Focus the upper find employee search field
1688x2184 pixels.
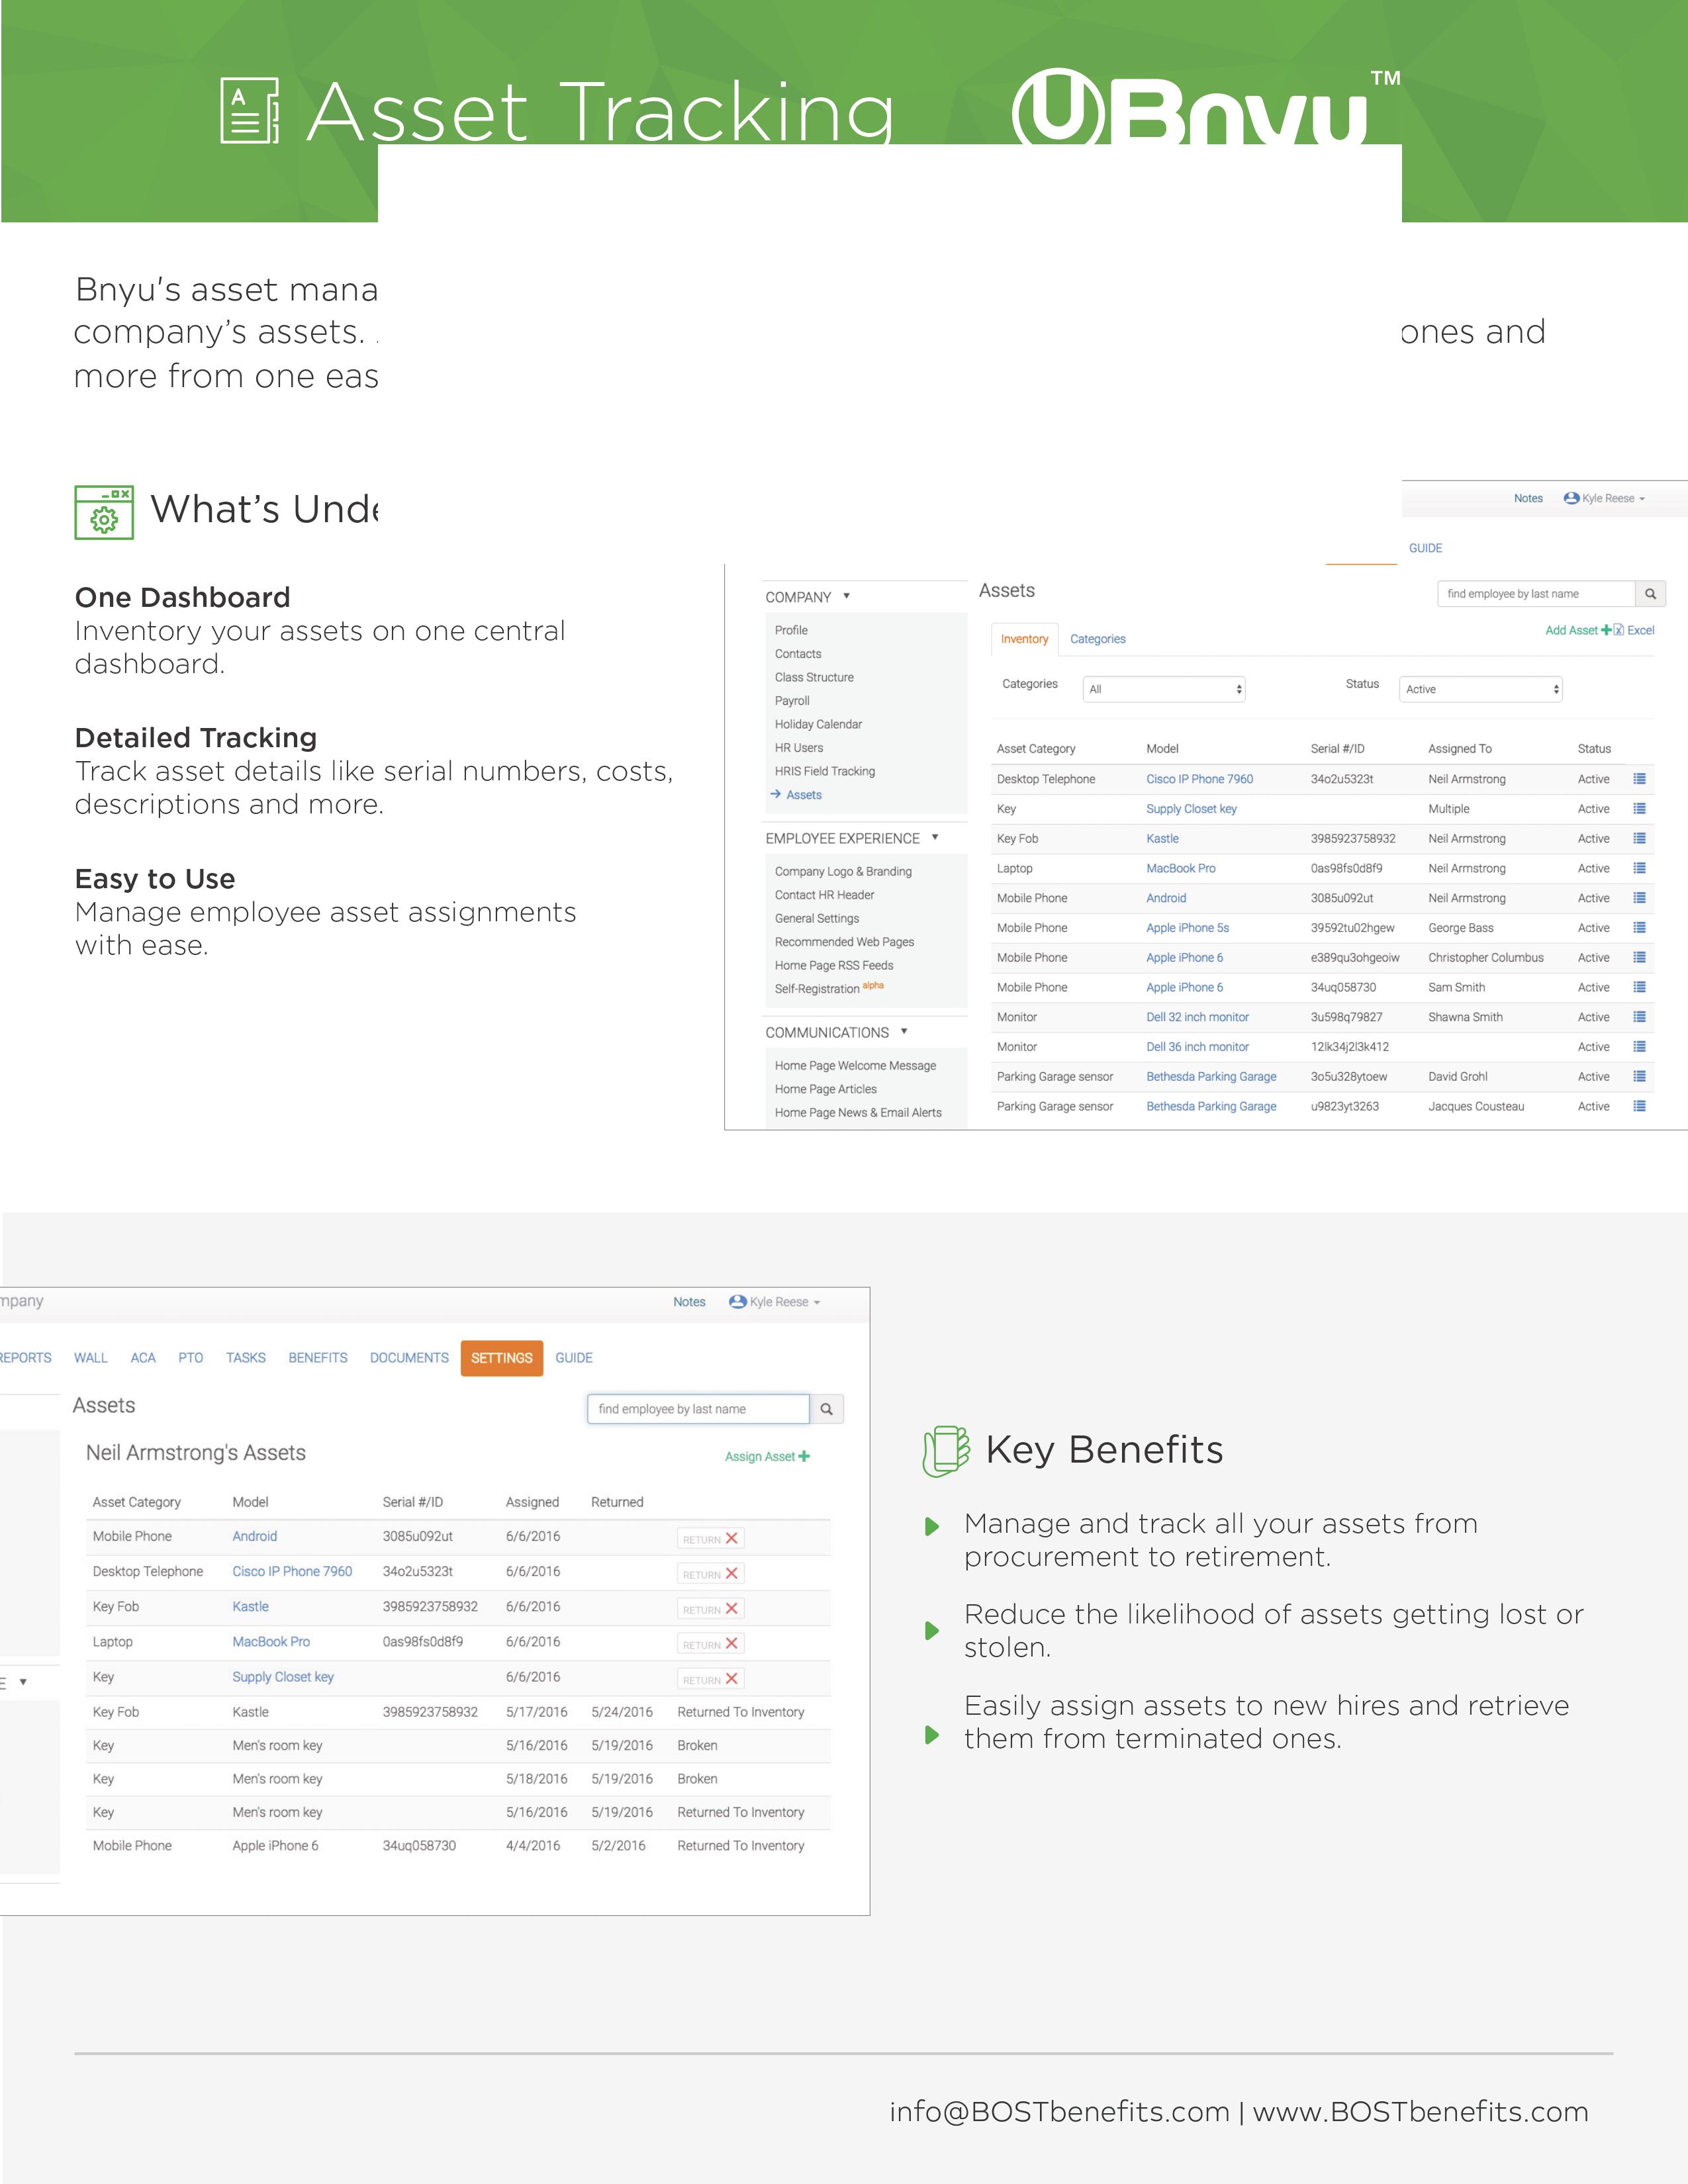pos(1536,594)
